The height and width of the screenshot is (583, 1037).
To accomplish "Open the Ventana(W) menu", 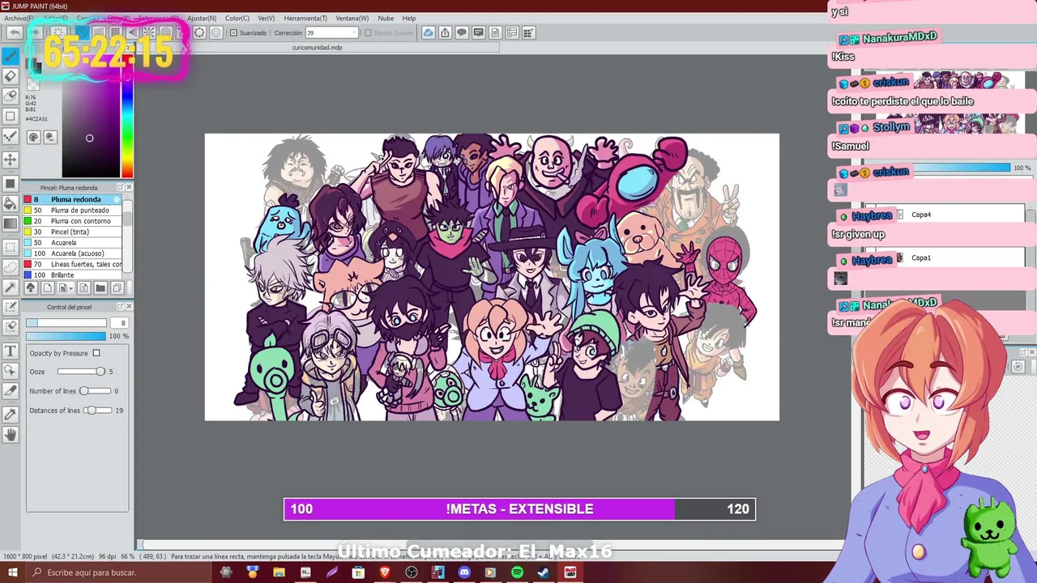I will (x=352, y=18).
